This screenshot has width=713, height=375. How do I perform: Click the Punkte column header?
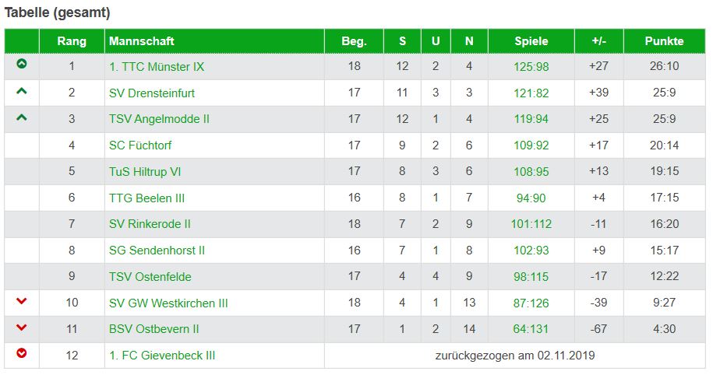pyautogui.click(x=664, y=41)
